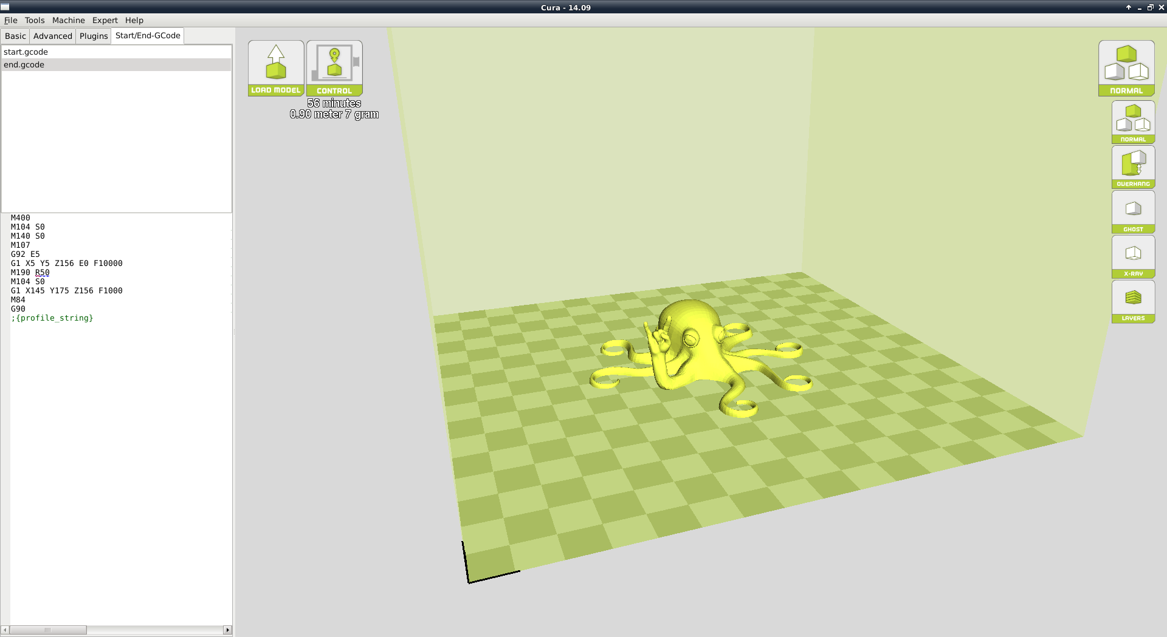The image size is (1167, 637).
Task: Restore the Cura window size
Action: pyautogui.click(x=1150, y=7)
